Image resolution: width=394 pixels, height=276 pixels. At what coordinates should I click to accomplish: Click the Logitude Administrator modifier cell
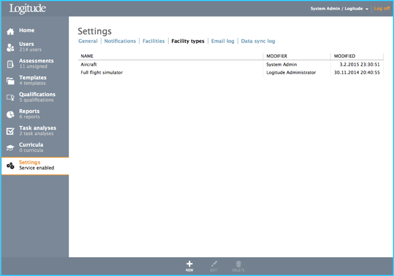pos(291,72)
